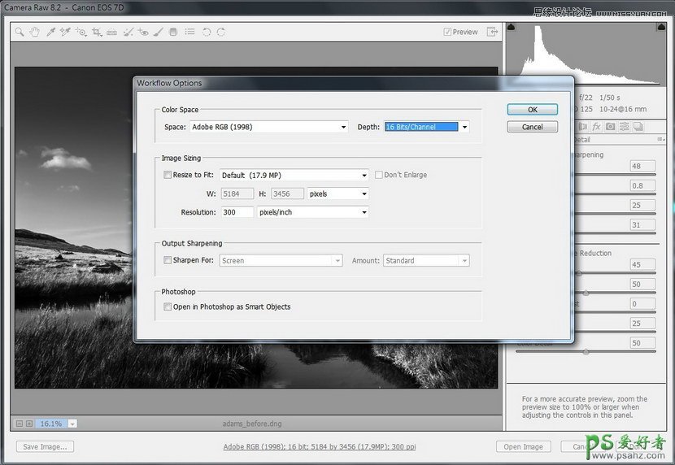Image resolution: width=675 pixels, height=465 pixels.
Task: Switch to the Effects (fx) panel tab
Action: coord(596,127)
